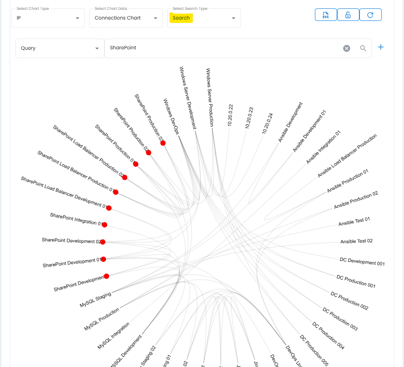This screenshot has width=404, height=367.
Task: Click the red marker beside SharePoint Load Balancer Development 01
Action: point(109,208)
